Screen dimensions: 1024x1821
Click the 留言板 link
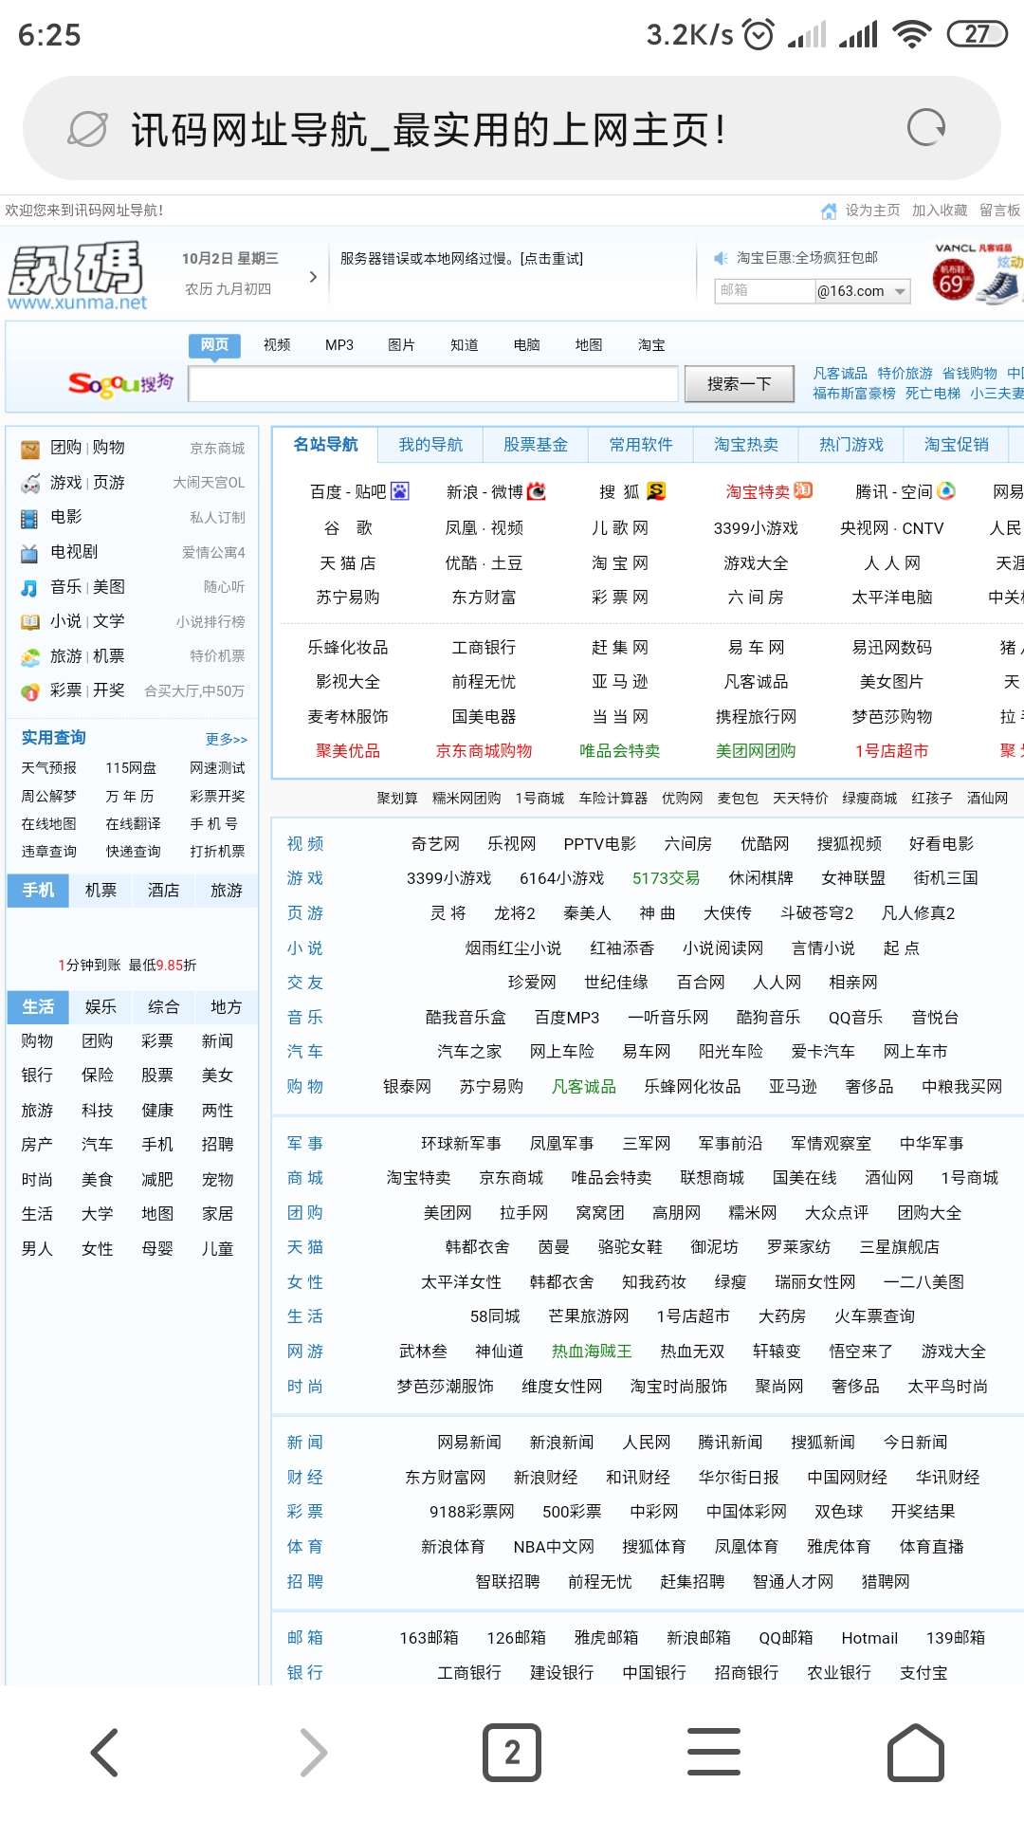tap(1000, 211)
